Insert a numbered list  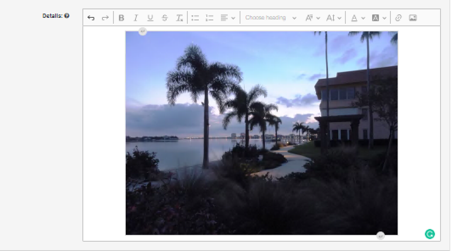pos(209,18)
